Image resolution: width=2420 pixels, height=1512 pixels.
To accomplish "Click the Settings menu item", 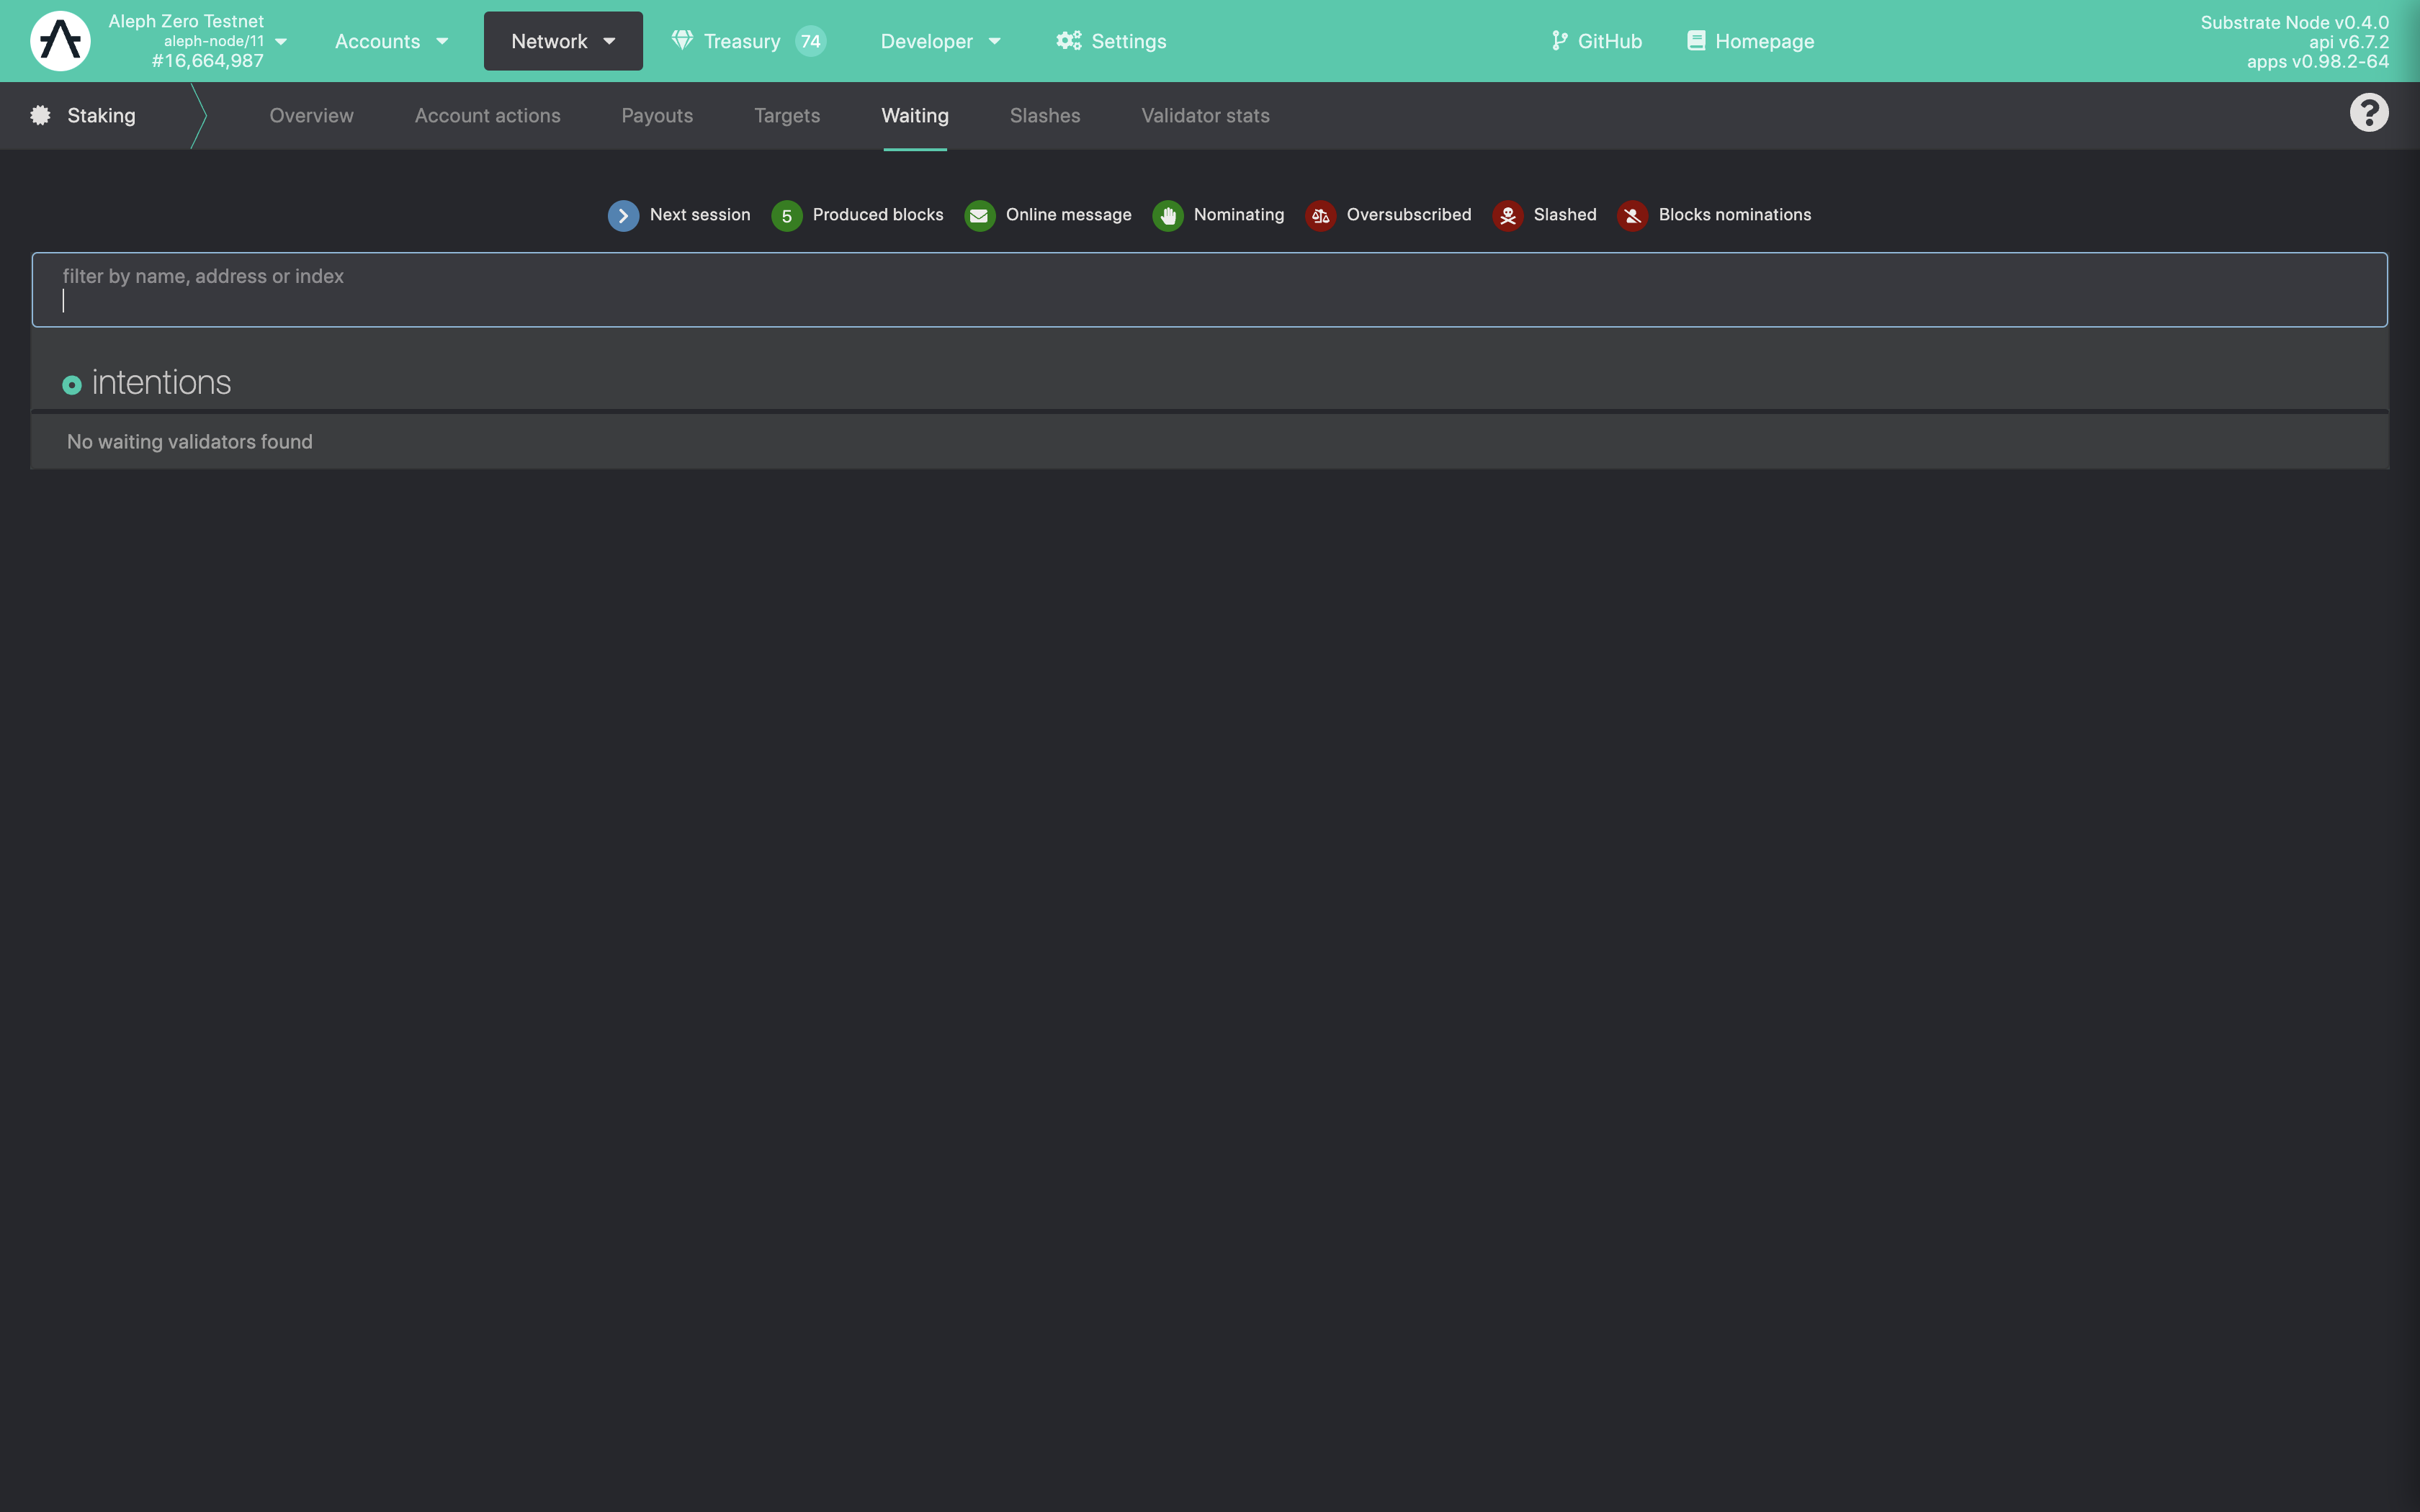I will click(x=1129, y=38).
